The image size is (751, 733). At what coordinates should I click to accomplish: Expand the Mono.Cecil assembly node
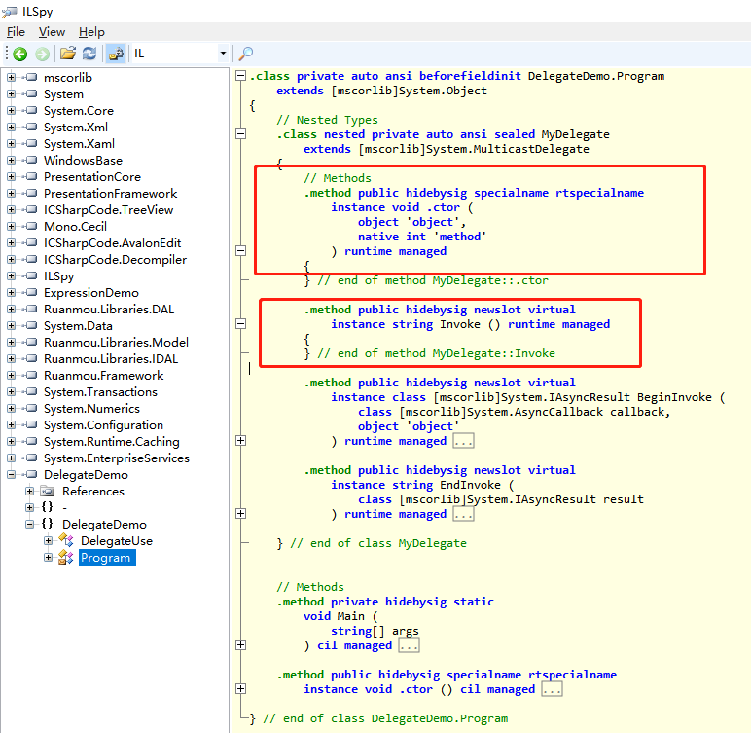tap(11, 226)
